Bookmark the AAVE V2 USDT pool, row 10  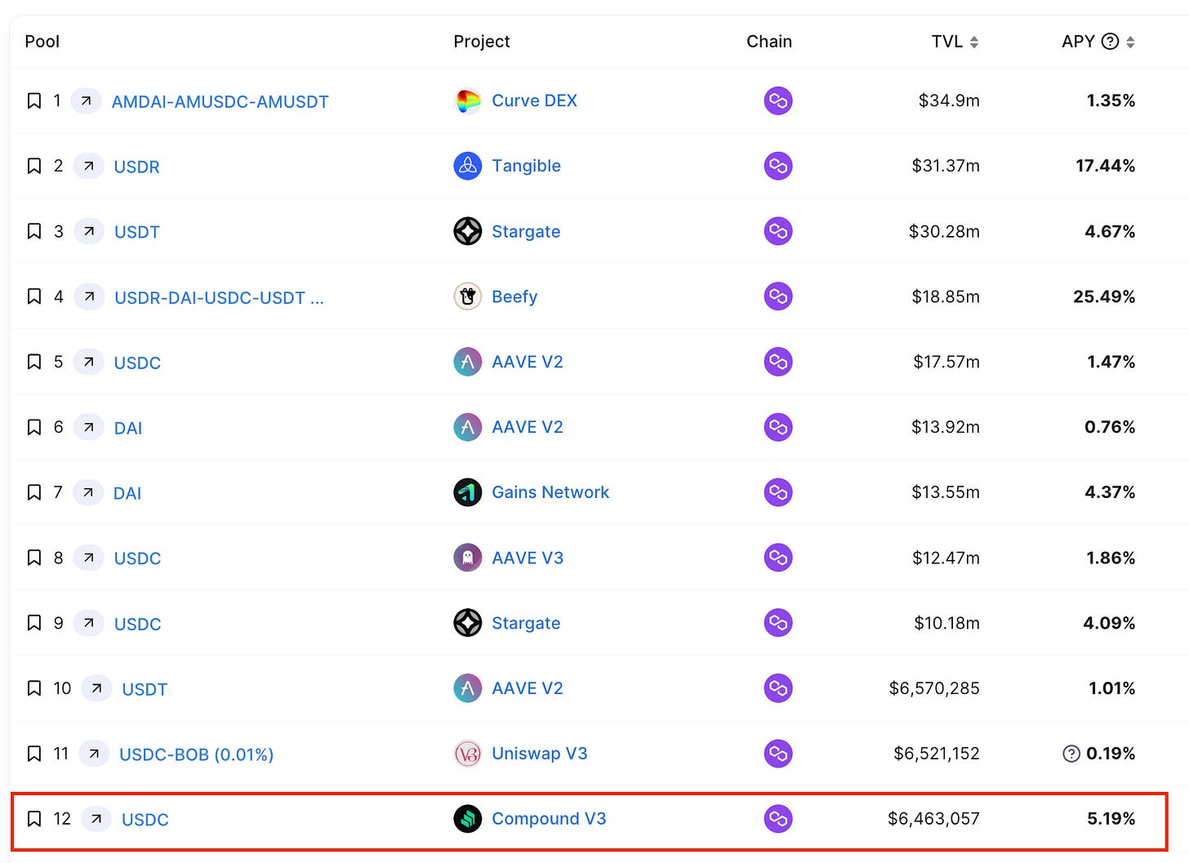point(34,688)
